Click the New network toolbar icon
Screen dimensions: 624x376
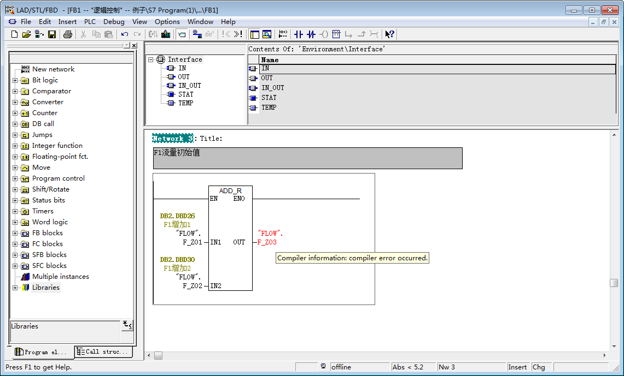tap(283, 34)
